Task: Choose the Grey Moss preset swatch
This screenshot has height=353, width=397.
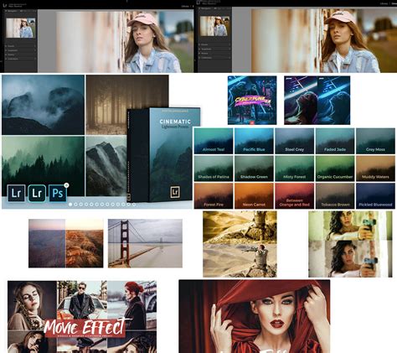Action: [375, 141]
